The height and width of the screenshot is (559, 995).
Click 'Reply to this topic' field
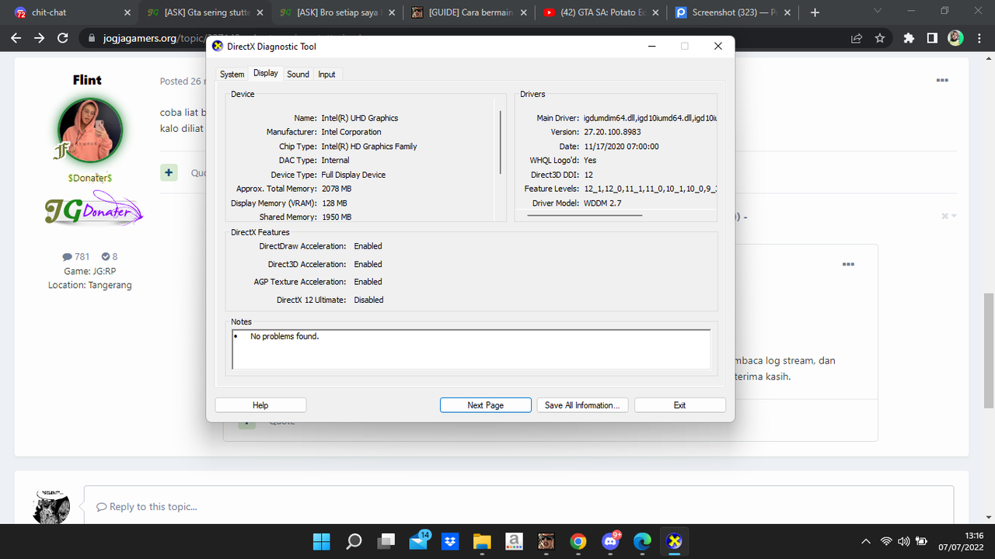[518, 506]
